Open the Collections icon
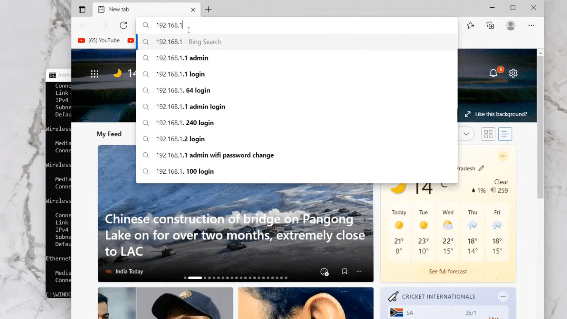 tap(490, 25)
